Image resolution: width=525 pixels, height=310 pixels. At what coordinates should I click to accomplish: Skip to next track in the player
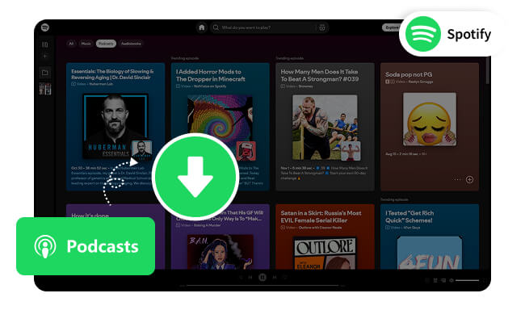275,277
